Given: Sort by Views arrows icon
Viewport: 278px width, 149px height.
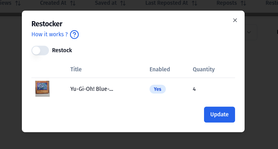Looking at the screenshot, I should click(x=18, y=3).
